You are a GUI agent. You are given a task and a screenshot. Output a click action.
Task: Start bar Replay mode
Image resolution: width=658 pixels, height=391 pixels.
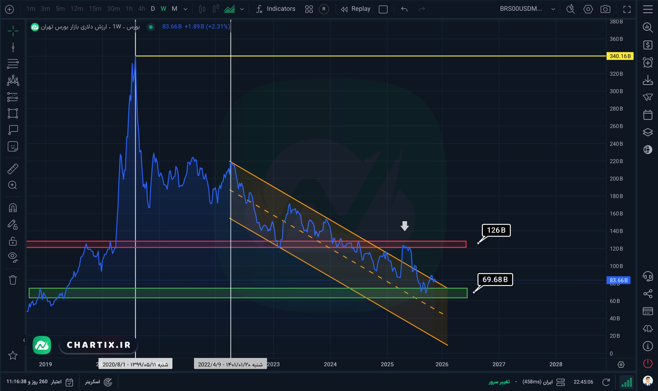355,9
